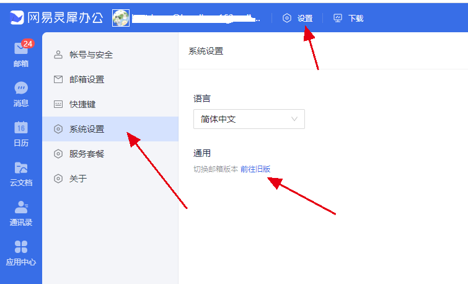468x284 pixels.
Task: Click the 网易灵犀办公 logo icon
Action: [x=16, y=17]
